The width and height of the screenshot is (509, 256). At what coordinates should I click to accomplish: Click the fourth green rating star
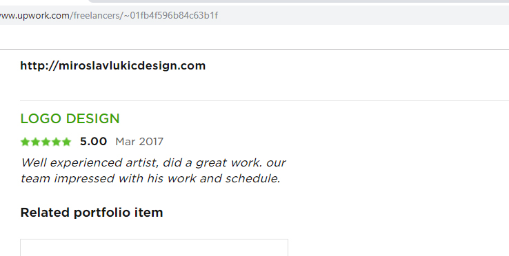56,142
